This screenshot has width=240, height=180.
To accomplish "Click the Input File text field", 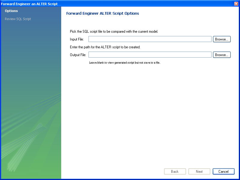I will click(x=150, y=39).
